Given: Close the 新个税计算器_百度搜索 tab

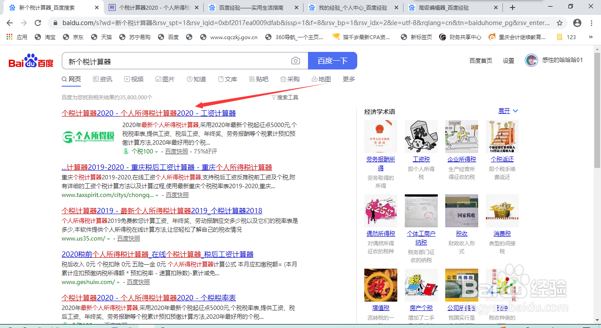Looking at the screenshot, I should coord(97,7).
